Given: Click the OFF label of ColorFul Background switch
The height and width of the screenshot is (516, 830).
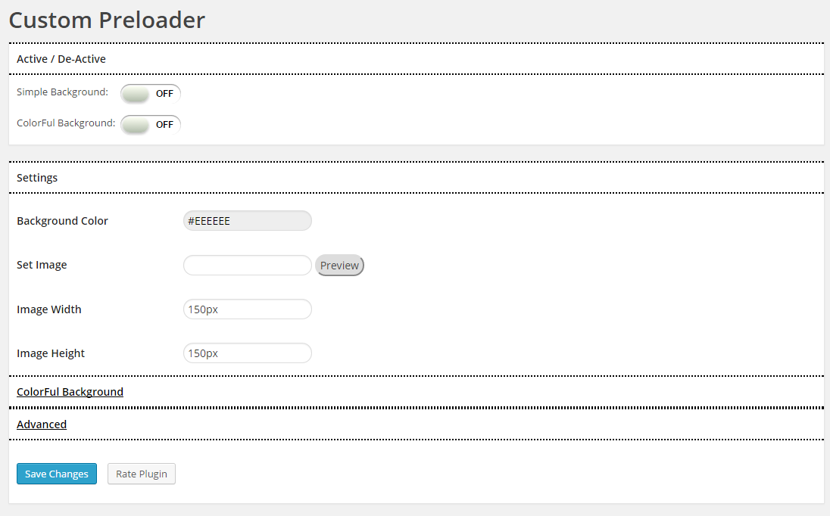Looking at the screenshot, I should (164, 125).
